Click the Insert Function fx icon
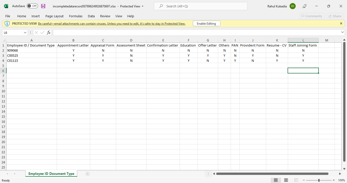Screen dimensions: 347x183 [48, 32]
